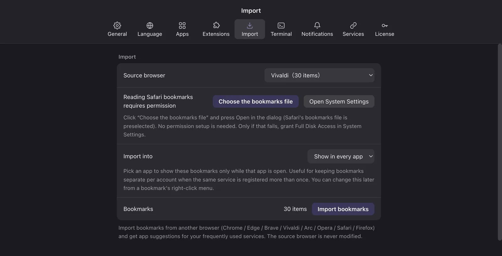Click Choose the bookmarks file button
Screen dimensions: 502x256
256,101
